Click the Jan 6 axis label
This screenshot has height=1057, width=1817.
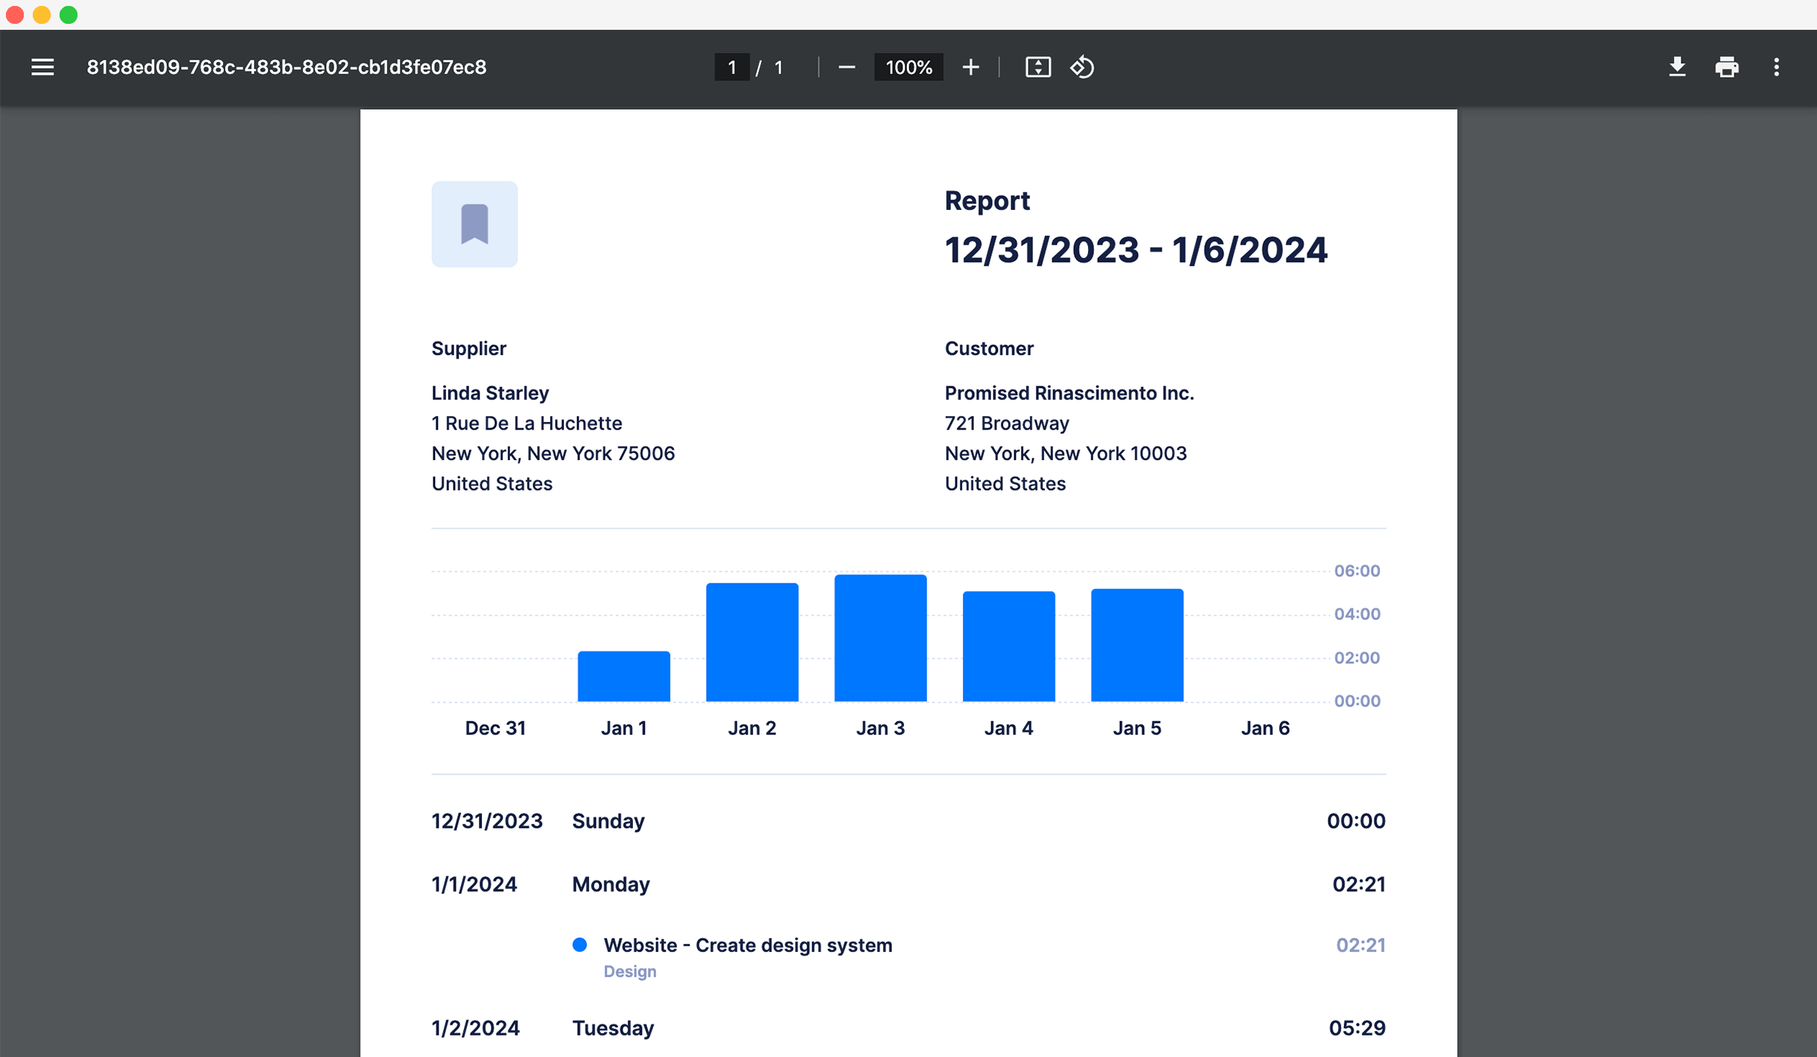(x=1265, y=728)
